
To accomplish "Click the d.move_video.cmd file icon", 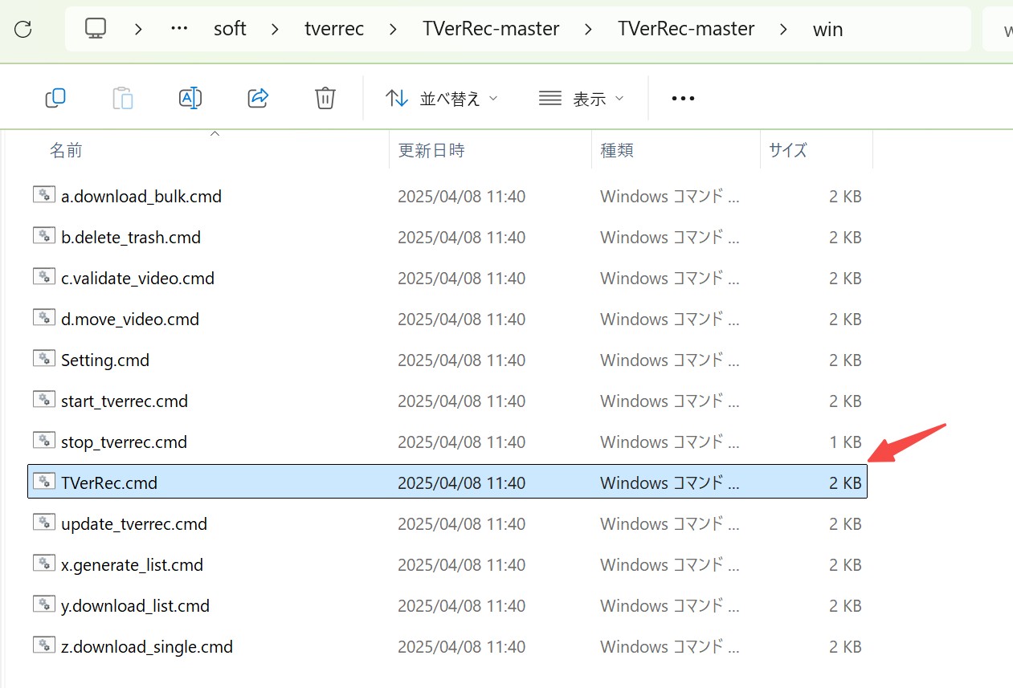I will (x=44, y=318).
